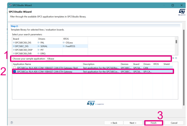Click the Board column header in applications table
Image resolution: width=187 pixels, height=126 pixels.
[136, 64]
